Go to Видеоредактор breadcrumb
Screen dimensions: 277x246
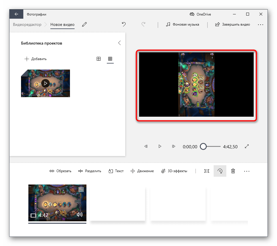(27, 25)
